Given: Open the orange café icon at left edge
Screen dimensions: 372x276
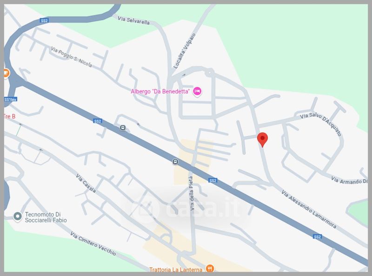Looking at the screenshot, I should coord(6,73).
